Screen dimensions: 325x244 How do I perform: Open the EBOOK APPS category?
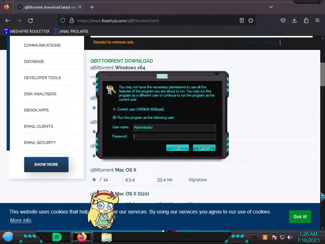36,110
